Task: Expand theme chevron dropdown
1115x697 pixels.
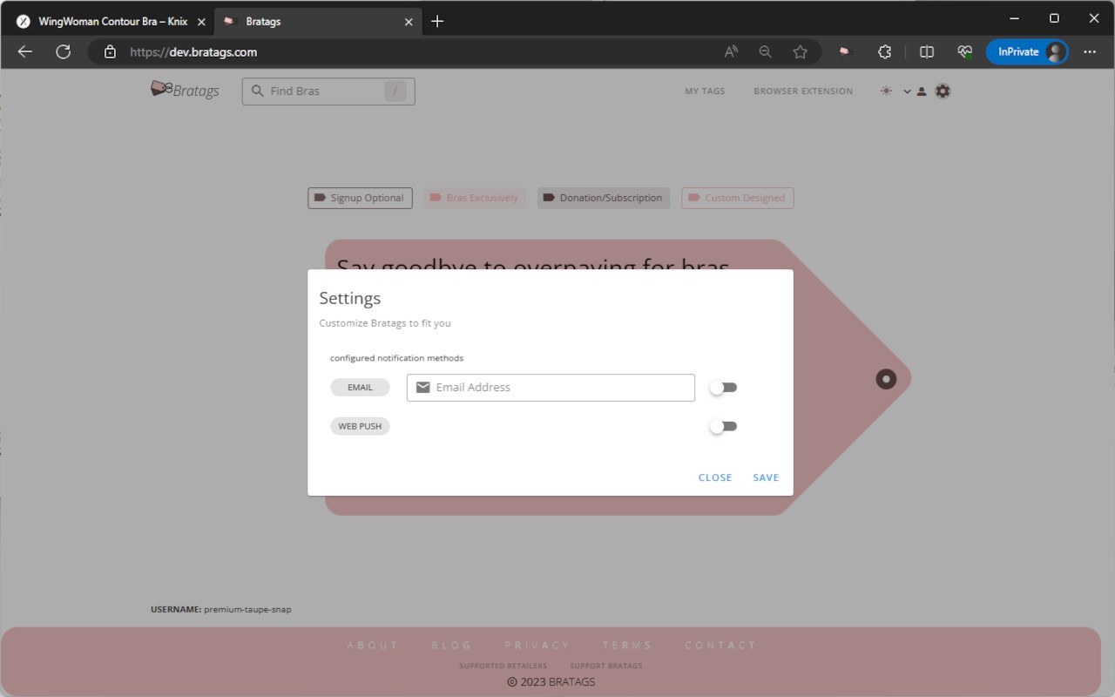Action: point(907,91)
